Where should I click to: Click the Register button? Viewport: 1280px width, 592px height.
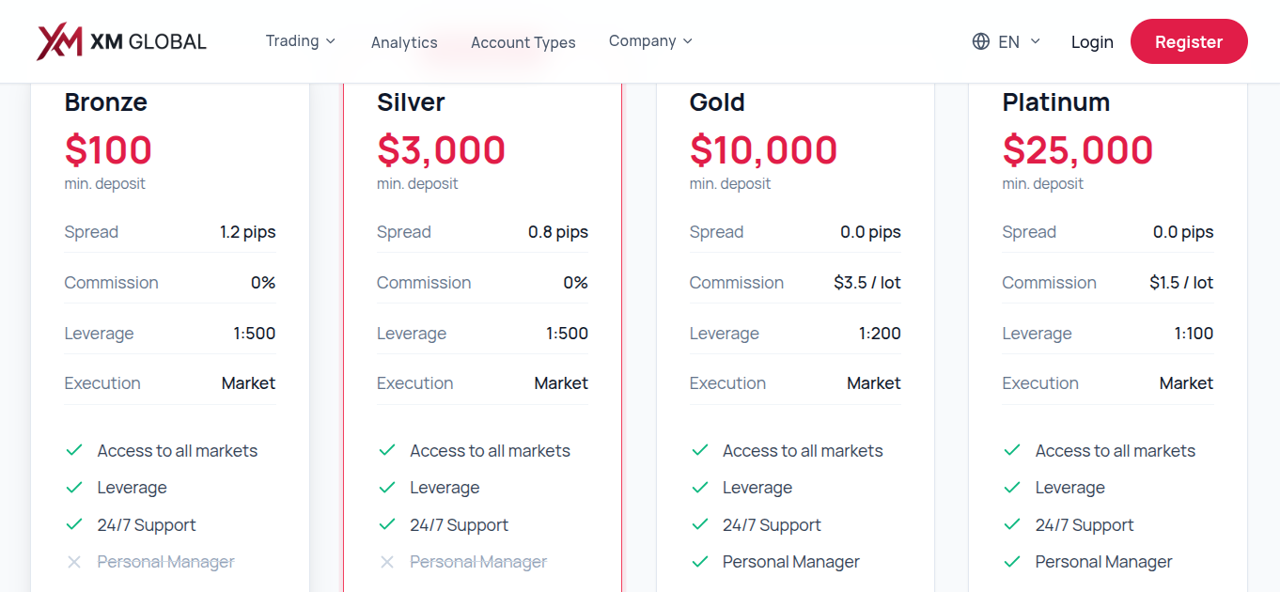tap(1189, 41)
